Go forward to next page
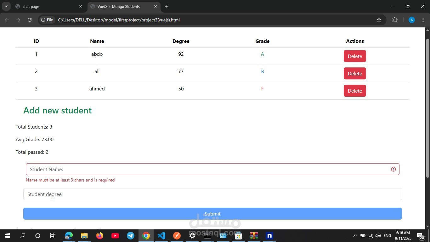Screen dimensions: 430x242 tap(18, 20)
